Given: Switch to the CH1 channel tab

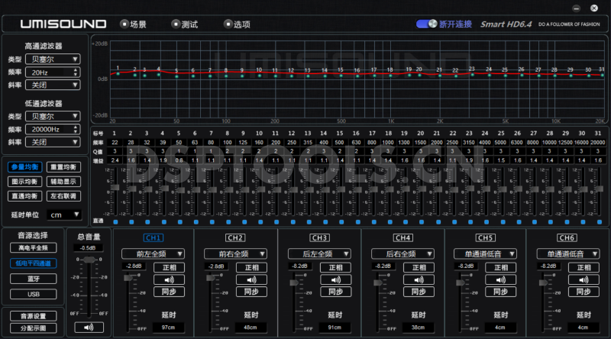Looking at the screenshot, I should point(154,237).
